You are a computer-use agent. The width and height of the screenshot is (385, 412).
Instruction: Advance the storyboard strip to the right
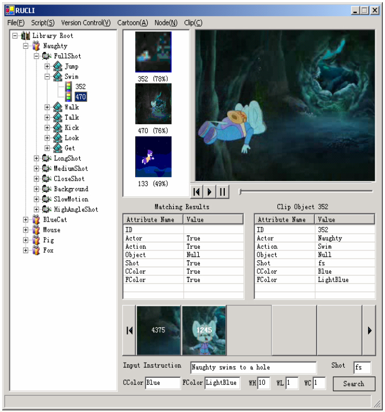tap(369, 331)
